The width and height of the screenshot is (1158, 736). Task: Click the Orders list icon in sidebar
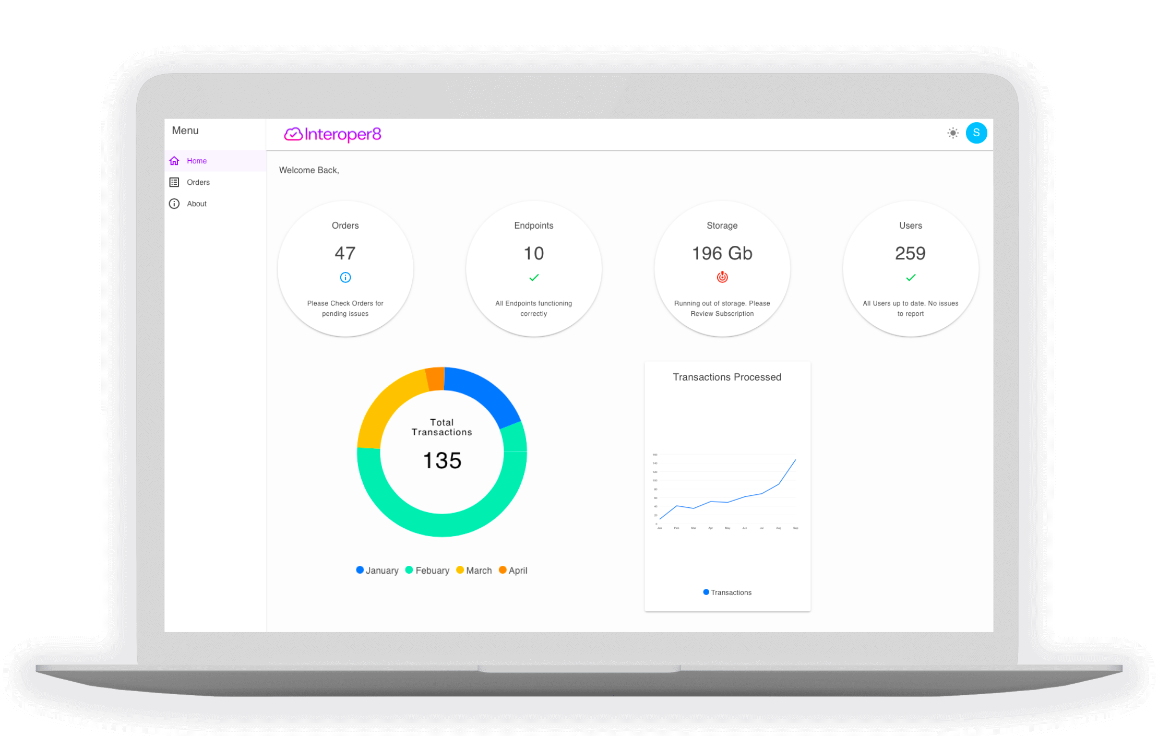pyautogui.click(x=174, y=182)
